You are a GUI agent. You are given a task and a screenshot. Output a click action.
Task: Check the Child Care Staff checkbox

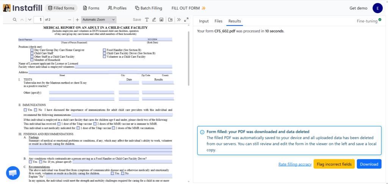(32, 53)
